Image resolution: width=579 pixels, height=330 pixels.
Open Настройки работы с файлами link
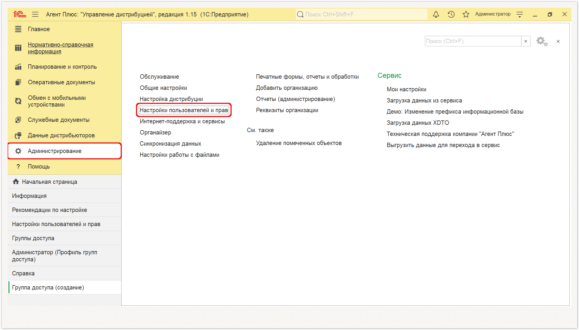tap(179, 155)
